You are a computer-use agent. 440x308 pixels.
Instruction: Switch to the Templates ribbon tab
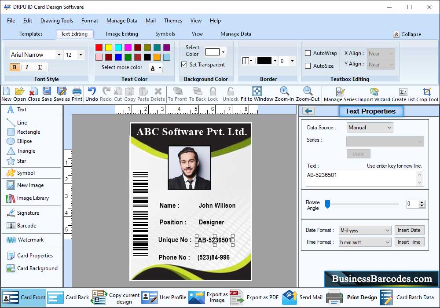[31, 34]
